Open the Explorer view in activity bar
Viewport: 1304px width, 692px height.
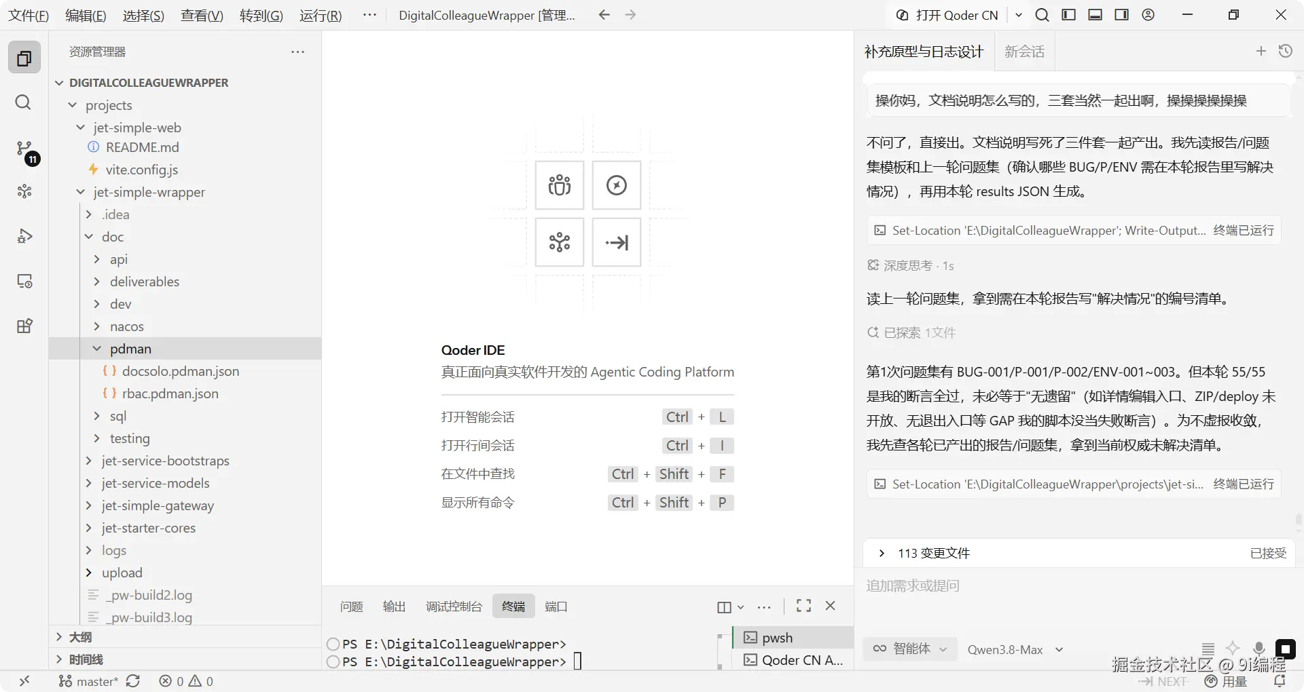click(24, 58)
